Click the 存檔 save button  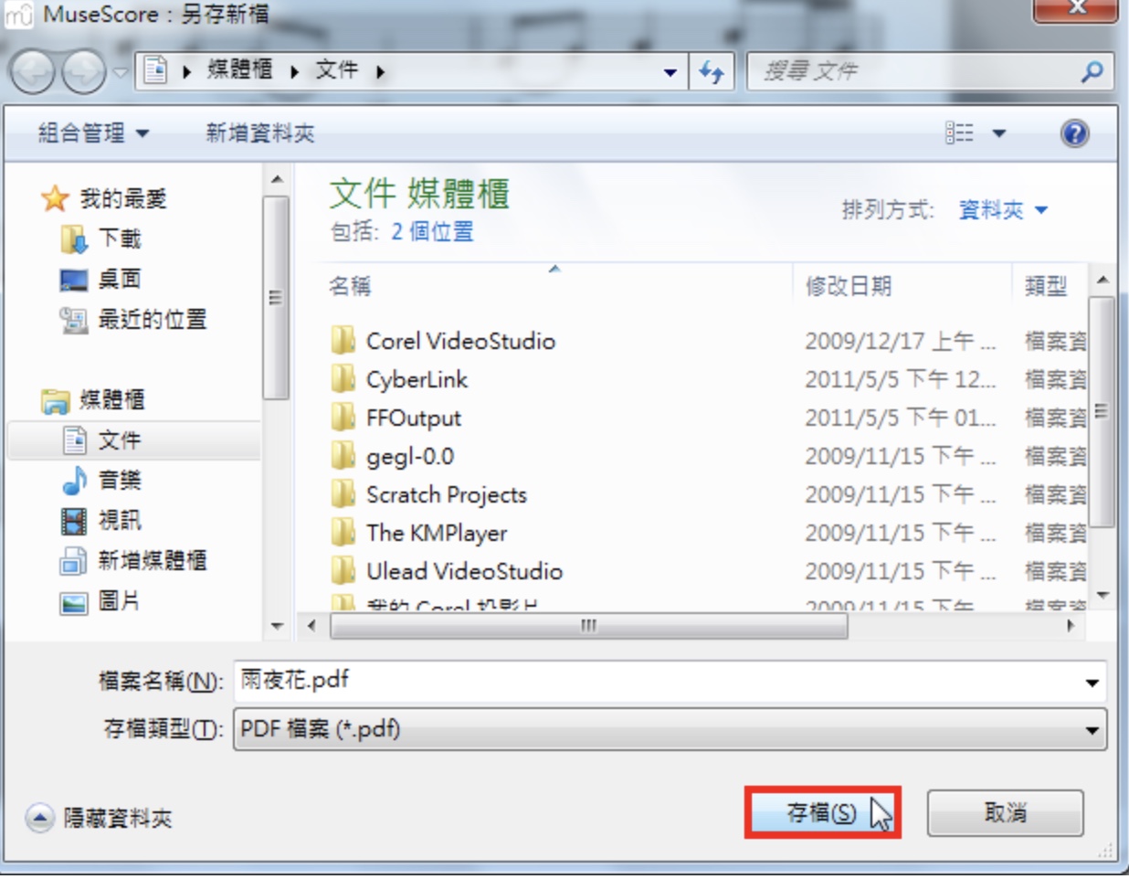tap(821, 812)
